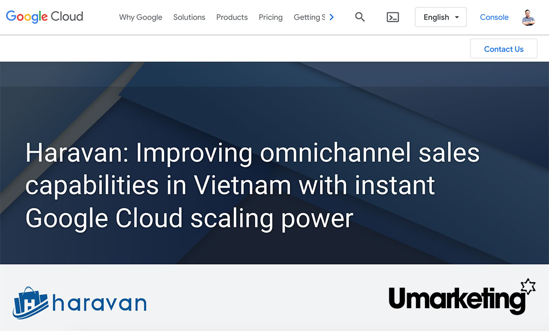
Task: Select the Why Google menu item
Action: (x=140, y=17)
